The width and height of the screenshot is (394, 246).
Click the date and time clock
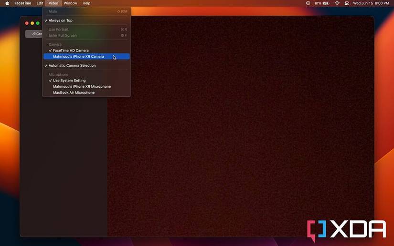coord(371,3)
